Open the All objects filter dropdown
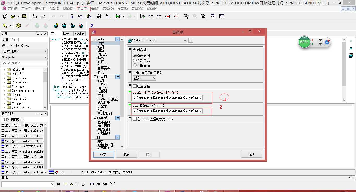Image resolution: width=356 pixels, height=192 pixels. [45, 57]
